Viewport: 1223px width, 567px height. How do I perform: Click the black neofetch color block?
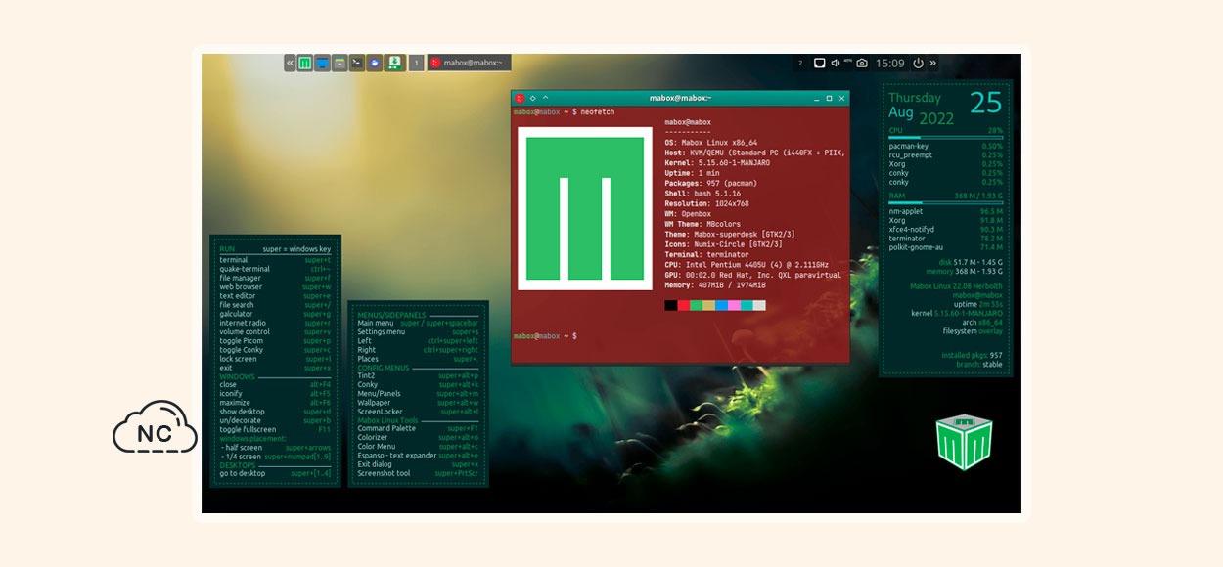coord(670,305)
